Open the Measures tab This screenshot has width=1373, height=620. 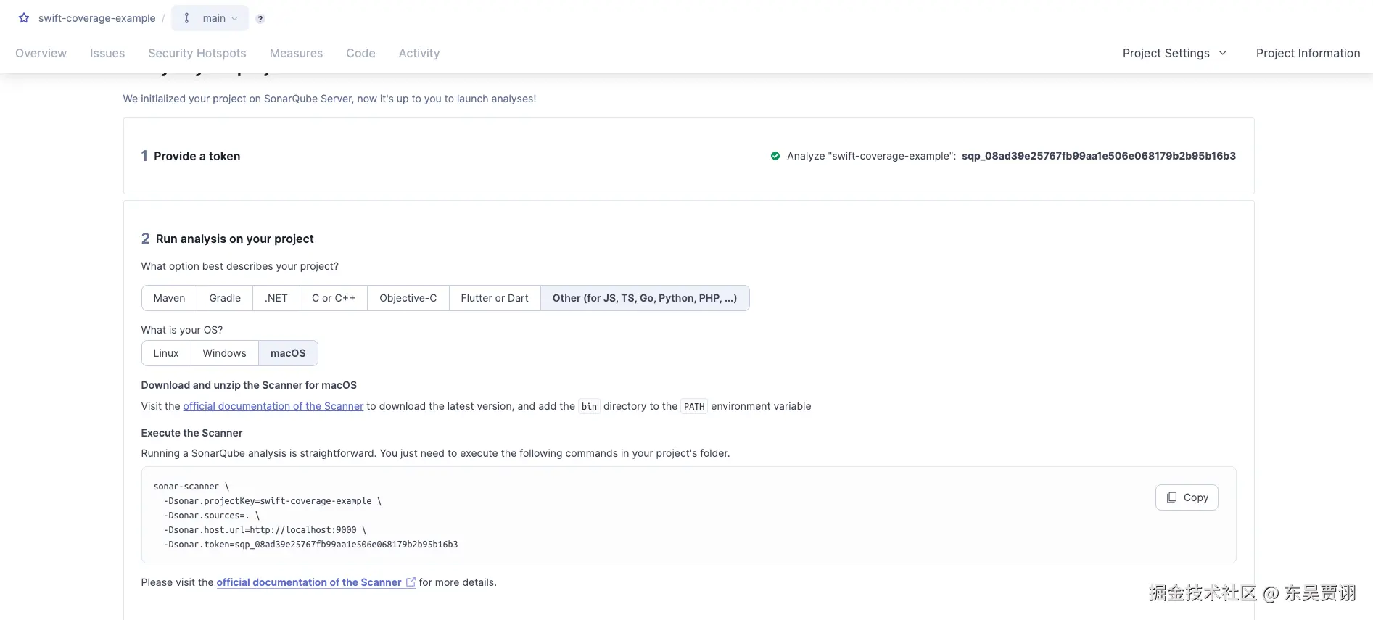pyautogui.click(x=296, y=53)
